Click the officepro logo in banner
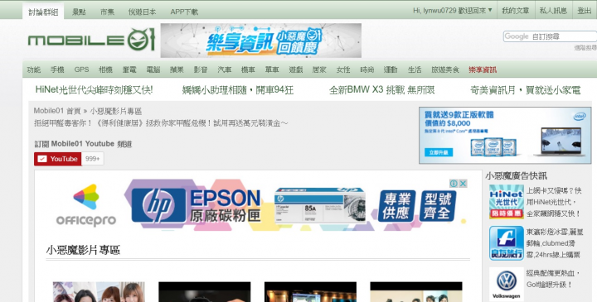This screenshot has height=302, width=597. (86, 205)
